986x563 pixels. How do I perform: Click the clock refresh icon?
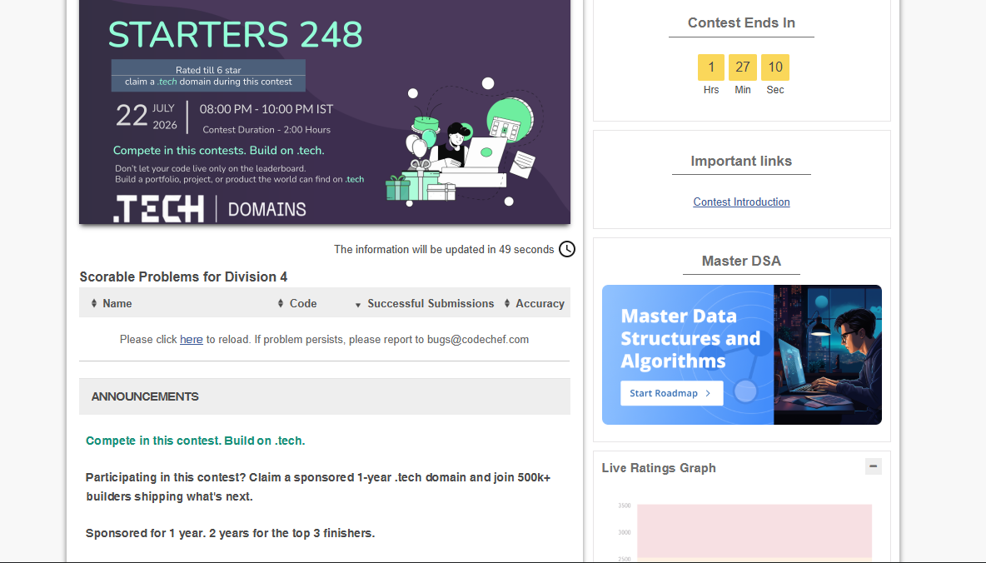coord(566,249)
